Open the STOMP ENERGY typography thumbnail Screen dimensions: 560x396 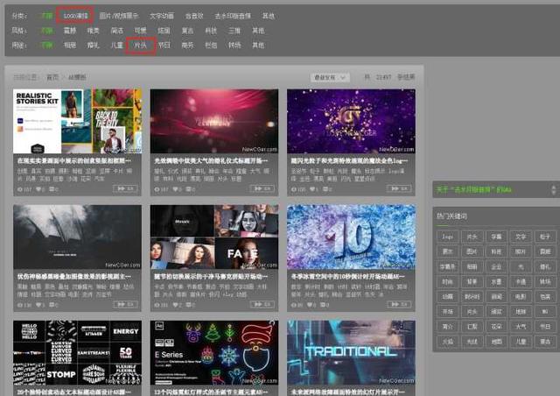77,353
